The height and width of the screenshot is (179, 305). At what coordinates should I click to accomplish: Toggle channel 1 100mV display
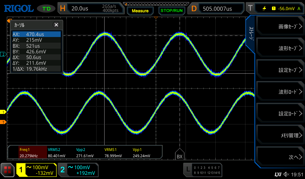click(36, 170)
